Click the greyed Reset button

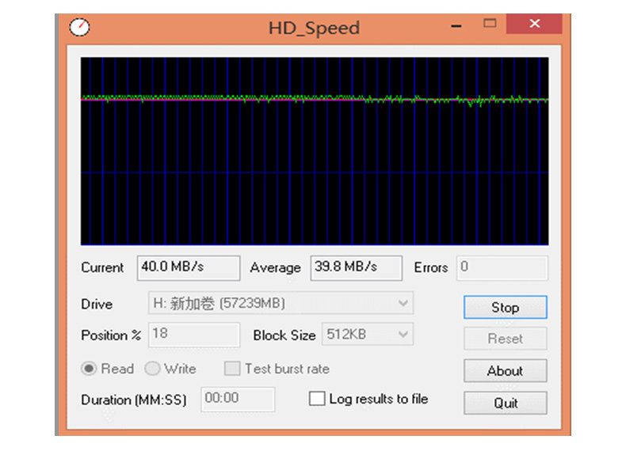(x=505, y=339)
